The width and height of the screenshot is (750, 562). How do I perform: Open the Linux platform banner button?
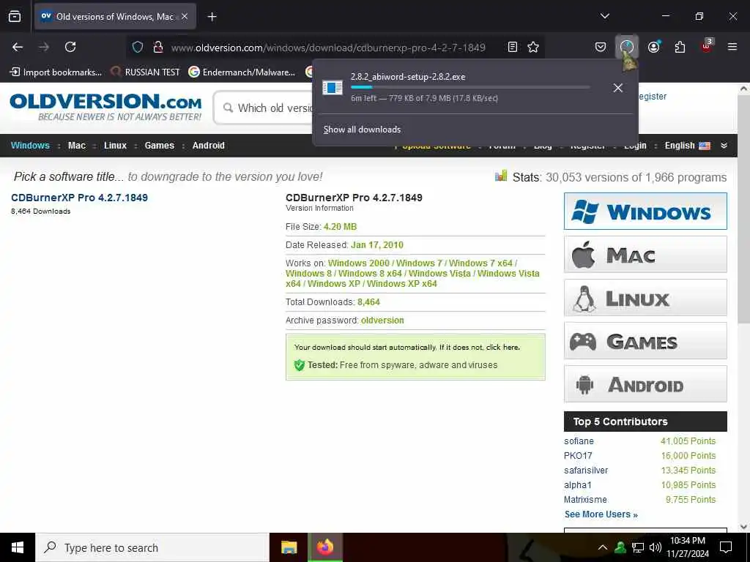[645, 298]
